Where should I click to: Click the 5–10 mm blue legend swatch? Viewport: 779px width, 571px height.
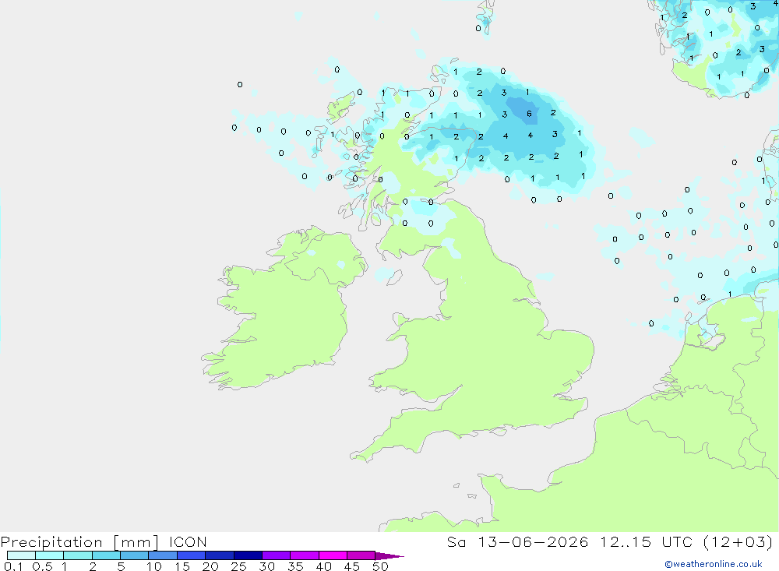tap(135, 555)
